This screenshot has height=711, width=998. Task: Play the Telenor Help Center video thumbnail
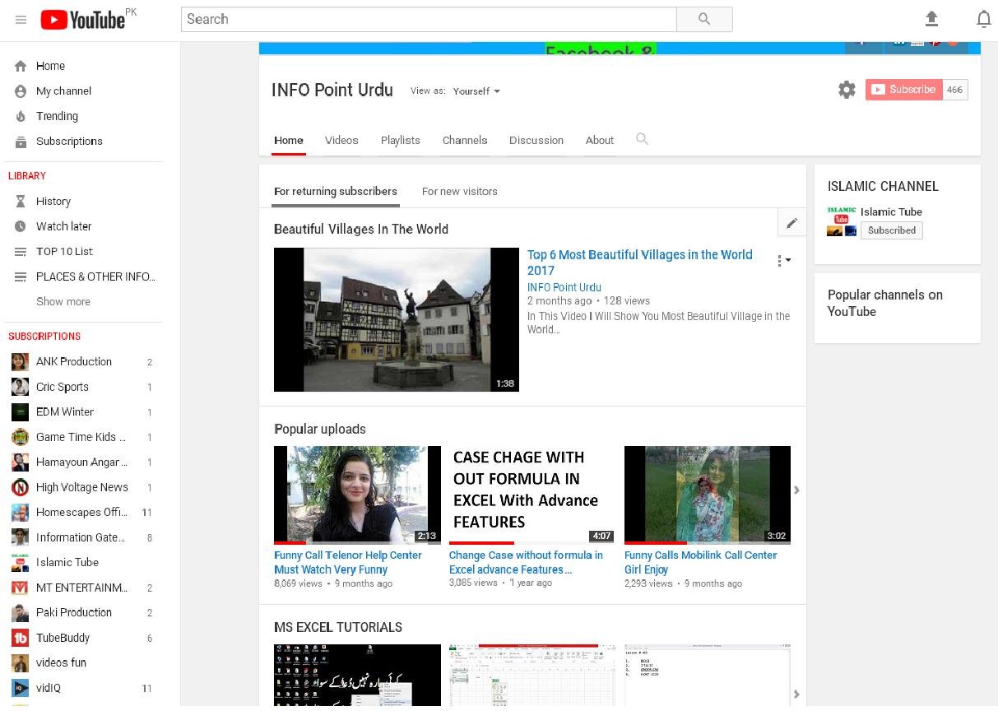pos(357,495)
